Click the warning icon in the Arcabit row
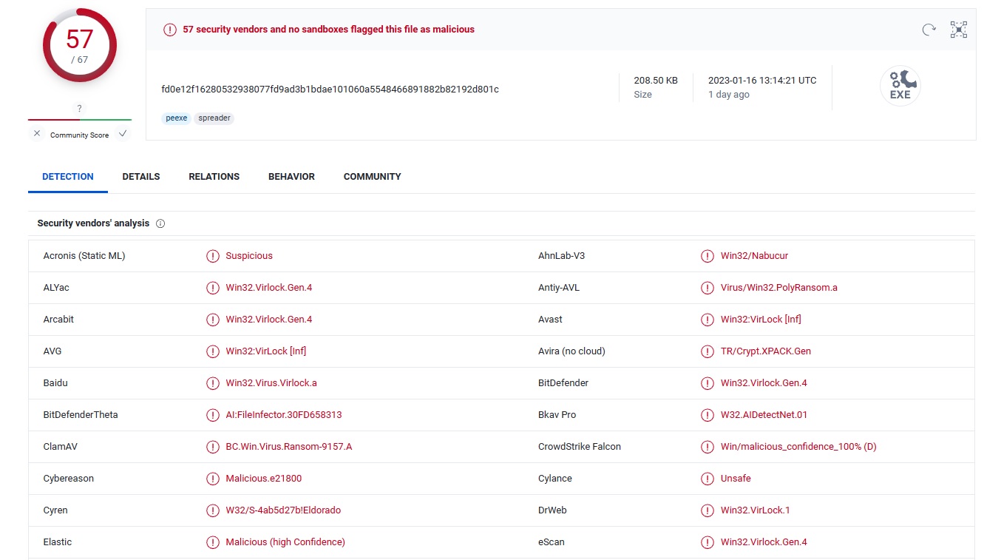This screenshot has height=560, width=984. (x=213, y=320)
